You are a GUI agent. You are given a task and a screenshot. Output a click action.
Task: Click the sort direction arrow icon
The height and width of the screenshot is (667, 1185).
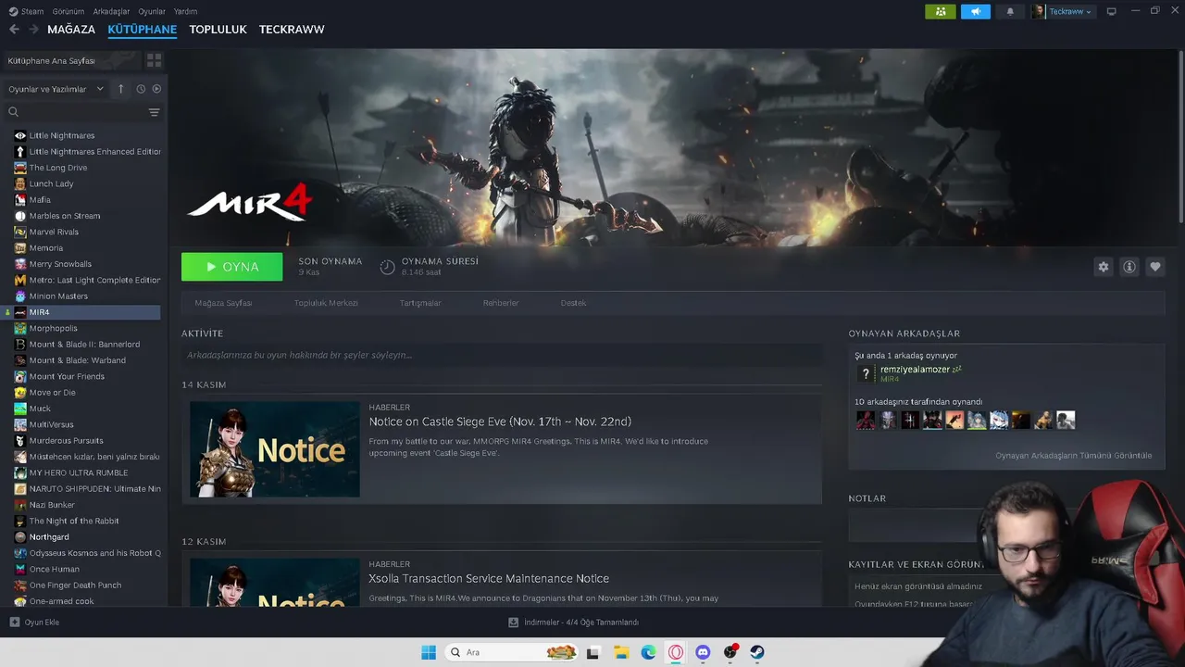click(x=120, y=89)
